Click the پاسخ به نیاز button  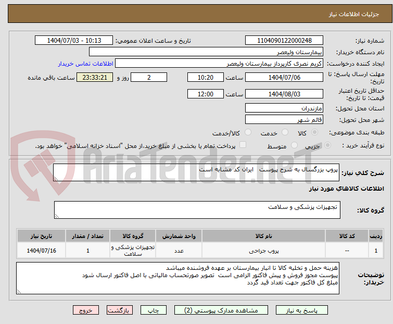(x=301, y=310)
